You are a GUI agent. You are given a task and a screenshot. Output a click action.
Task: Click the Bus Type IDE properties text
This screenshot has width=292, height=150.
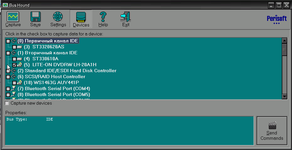29,119
